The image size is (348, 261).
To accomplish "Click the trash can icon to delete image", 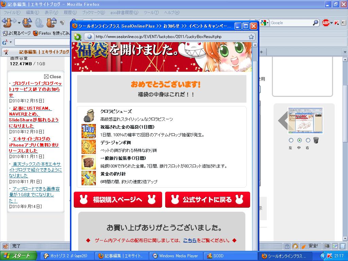I will (x=316, y=140).
